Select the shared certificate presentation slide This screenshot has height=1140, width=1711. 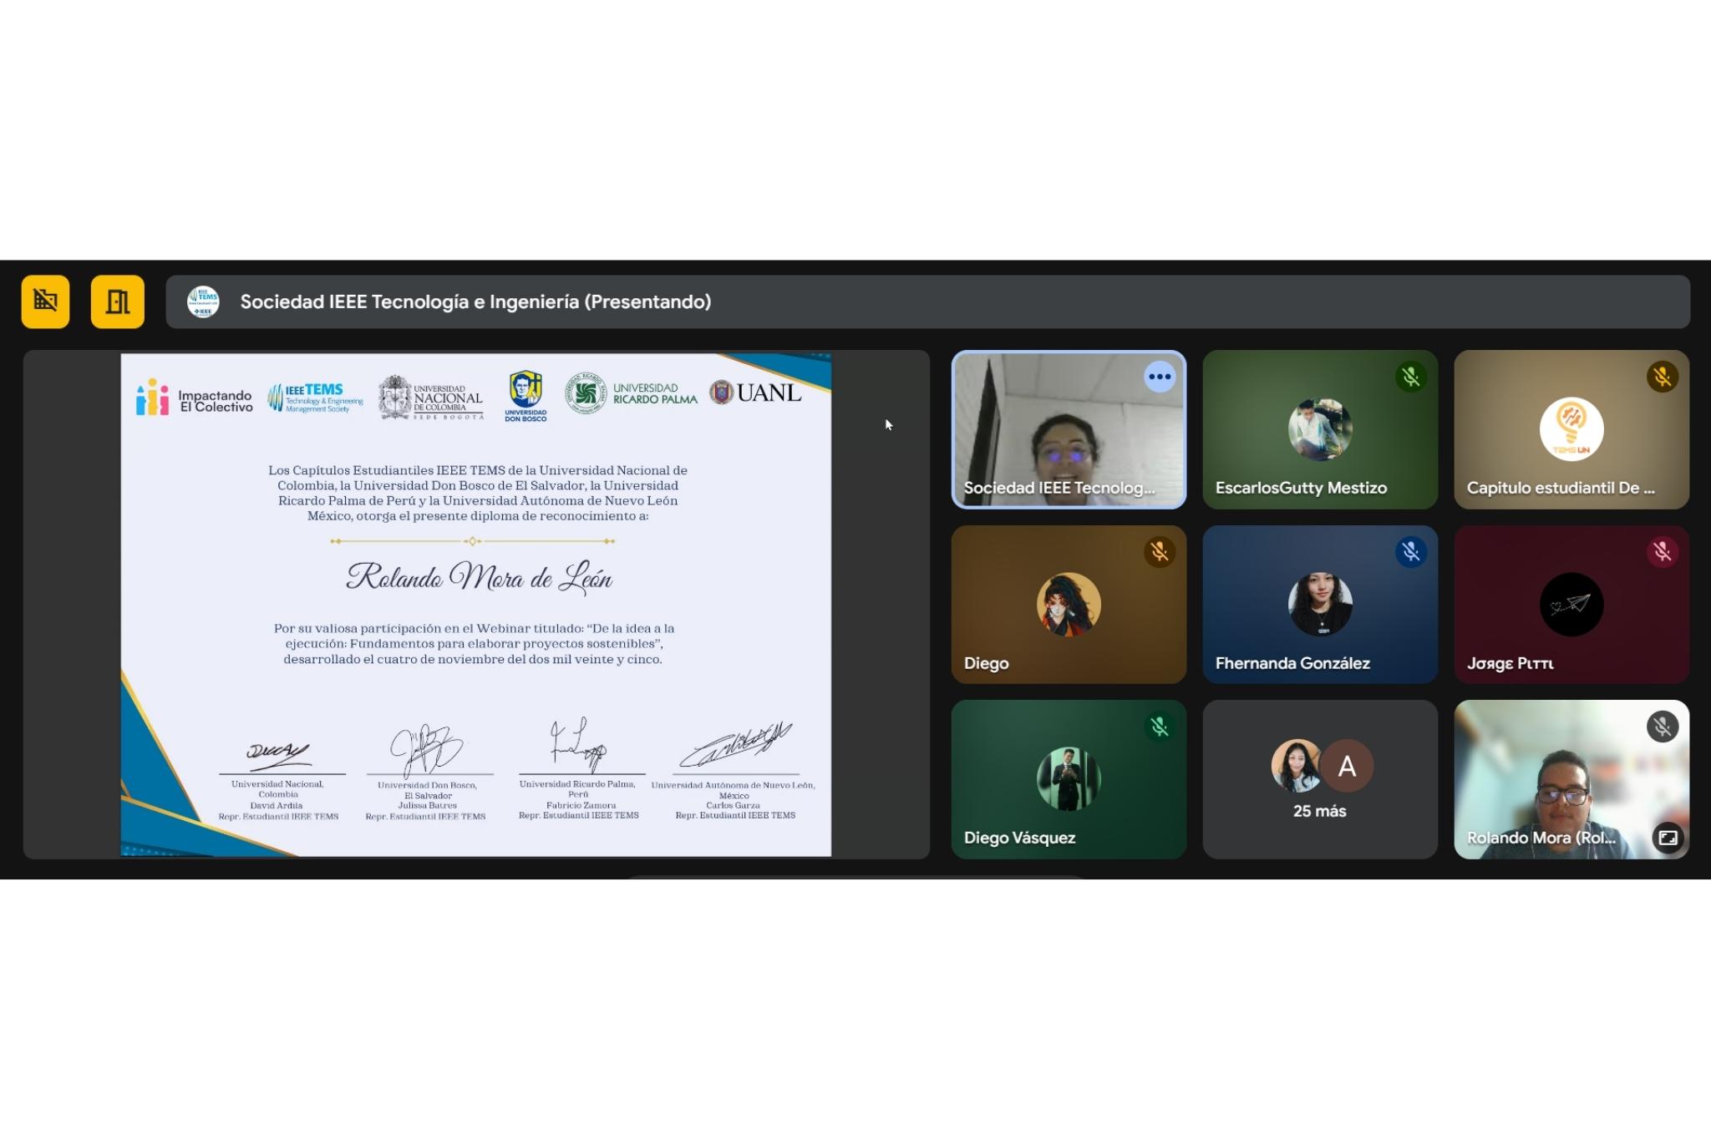[x=475, y=604]
